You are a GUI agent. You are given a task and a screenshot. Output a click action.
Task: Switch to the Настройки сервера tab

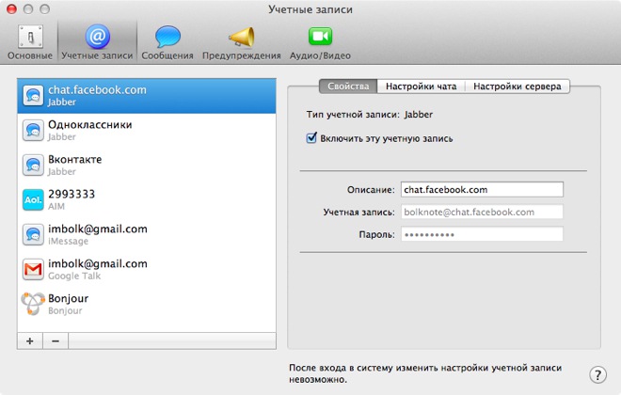[x=517, y=87]
